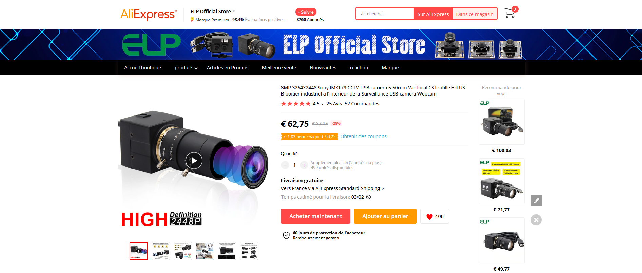Click the pencil edit floating icon
642x273 pixels.
coord(536,201)
